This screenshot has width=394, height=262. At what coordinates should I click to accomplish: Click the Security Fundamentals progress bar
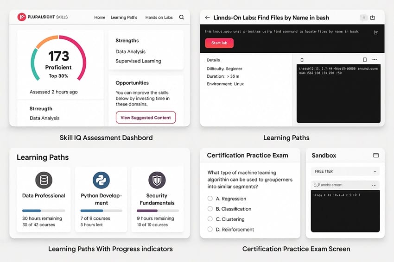click(x=158, y=211)
